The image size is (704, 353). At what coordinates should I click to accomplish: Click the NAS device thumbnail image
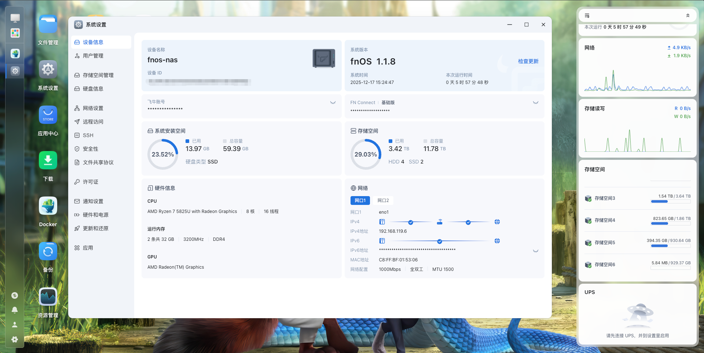323,58
